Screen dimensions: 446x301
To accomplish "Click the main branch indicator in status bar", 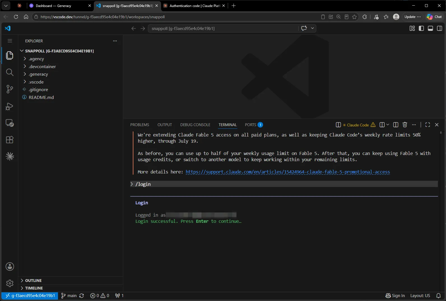I will point(69,296).
